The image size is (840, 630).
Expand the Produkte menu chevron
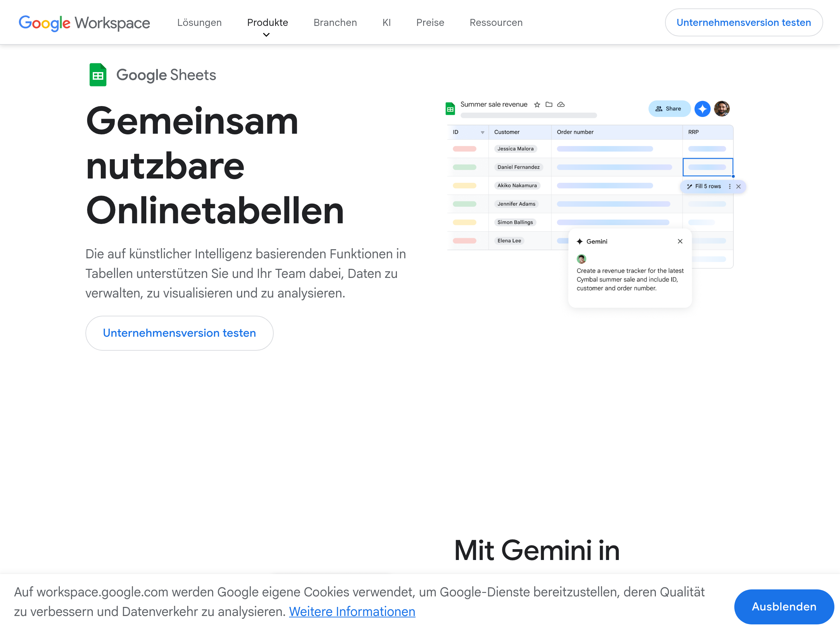click(x=266, y=35)
